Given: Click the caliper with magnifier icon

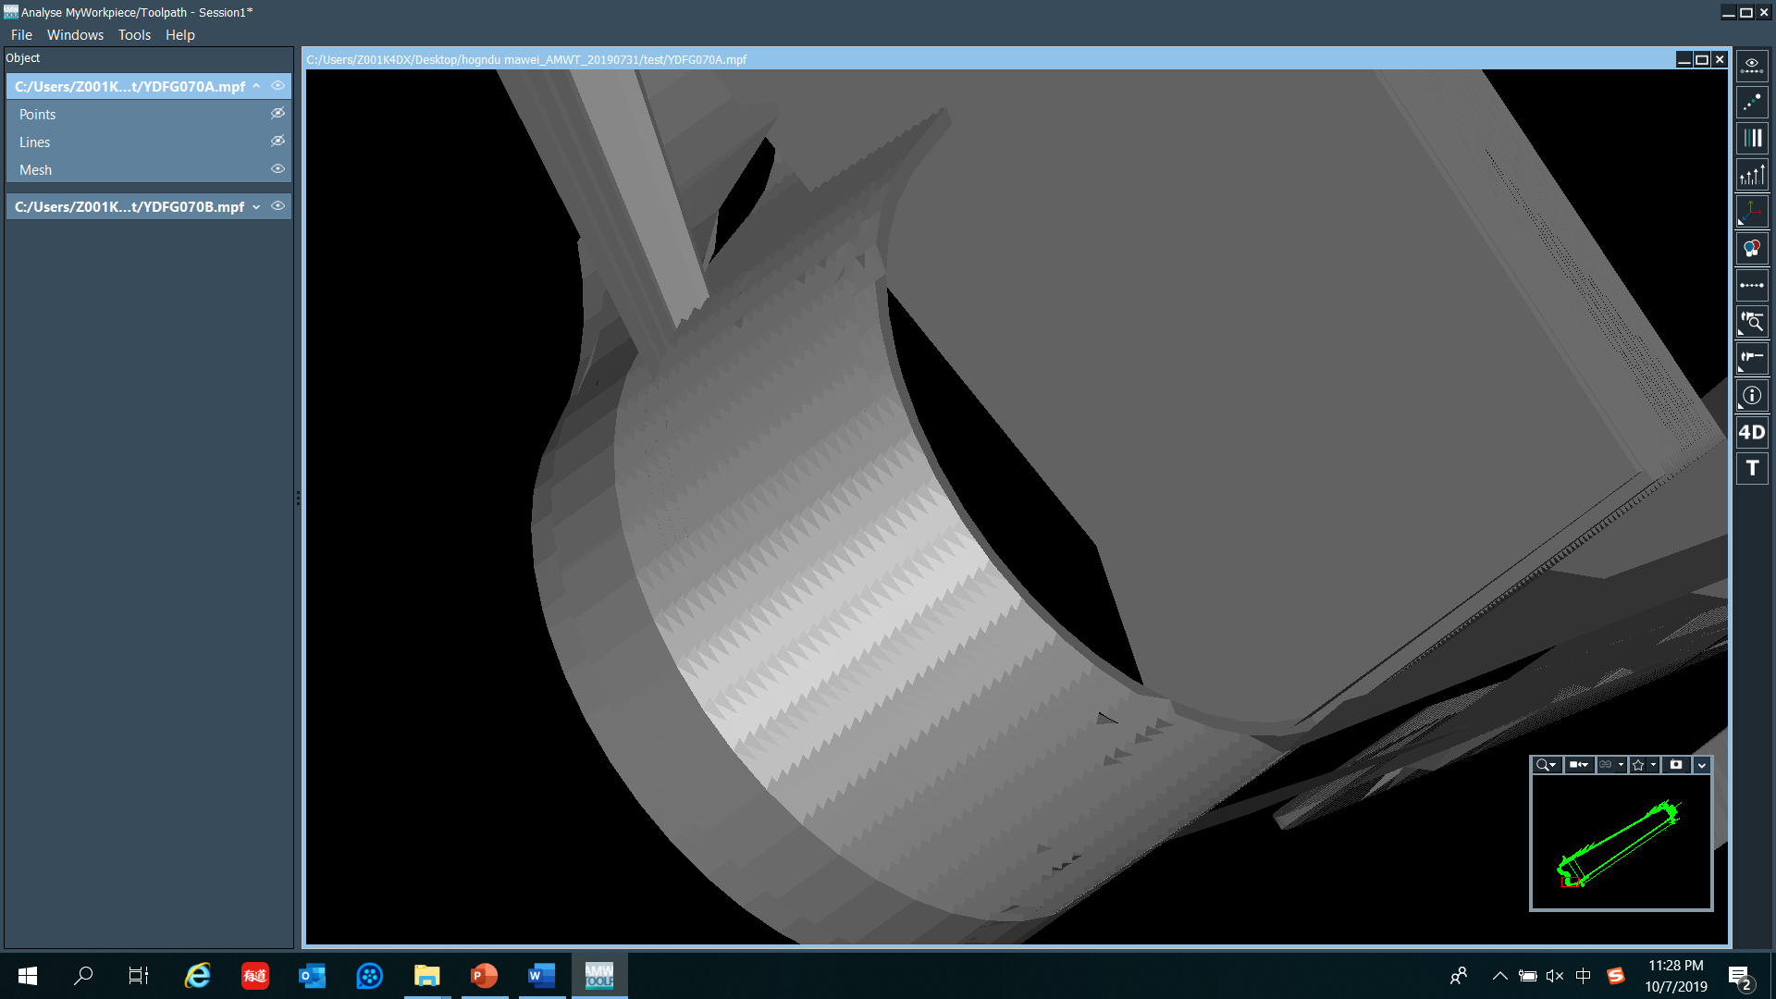Looking at the screenshot, I should coord(1752,322).
